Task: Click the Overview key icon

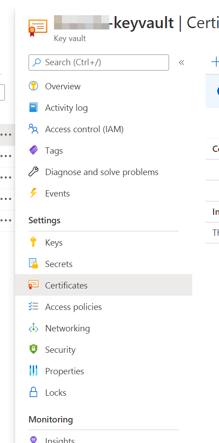Action: tap(33, 86)
